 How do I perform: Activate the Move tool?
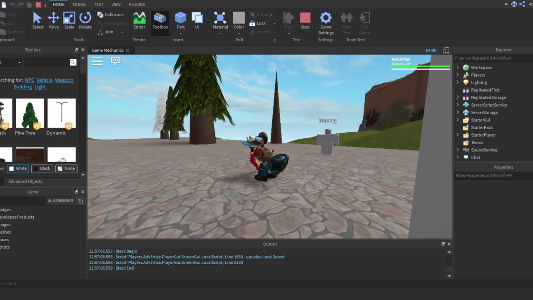pyautogui.click(x=53, y=21)
